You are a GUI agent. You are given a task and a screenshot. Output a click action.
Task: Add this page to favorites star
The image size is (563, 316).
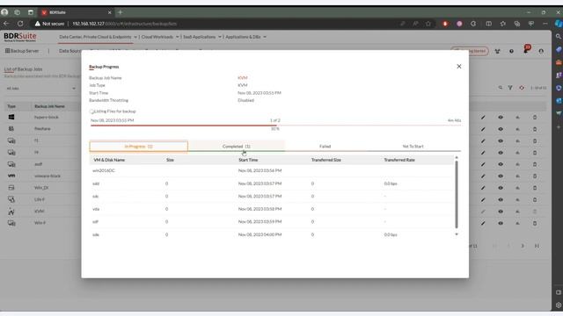pos(428,24)
